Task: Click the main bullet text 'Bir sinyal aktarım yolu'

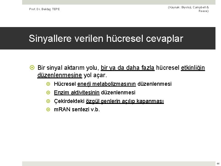Action: (x=67, y=68)
